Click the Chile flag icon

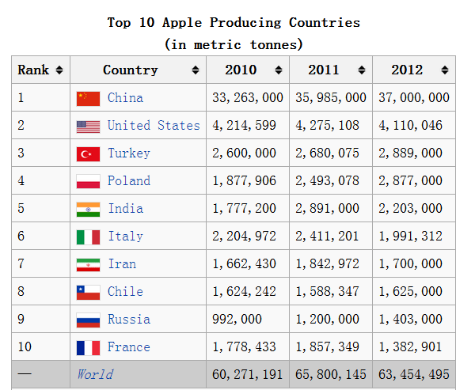tap(88, 293)
